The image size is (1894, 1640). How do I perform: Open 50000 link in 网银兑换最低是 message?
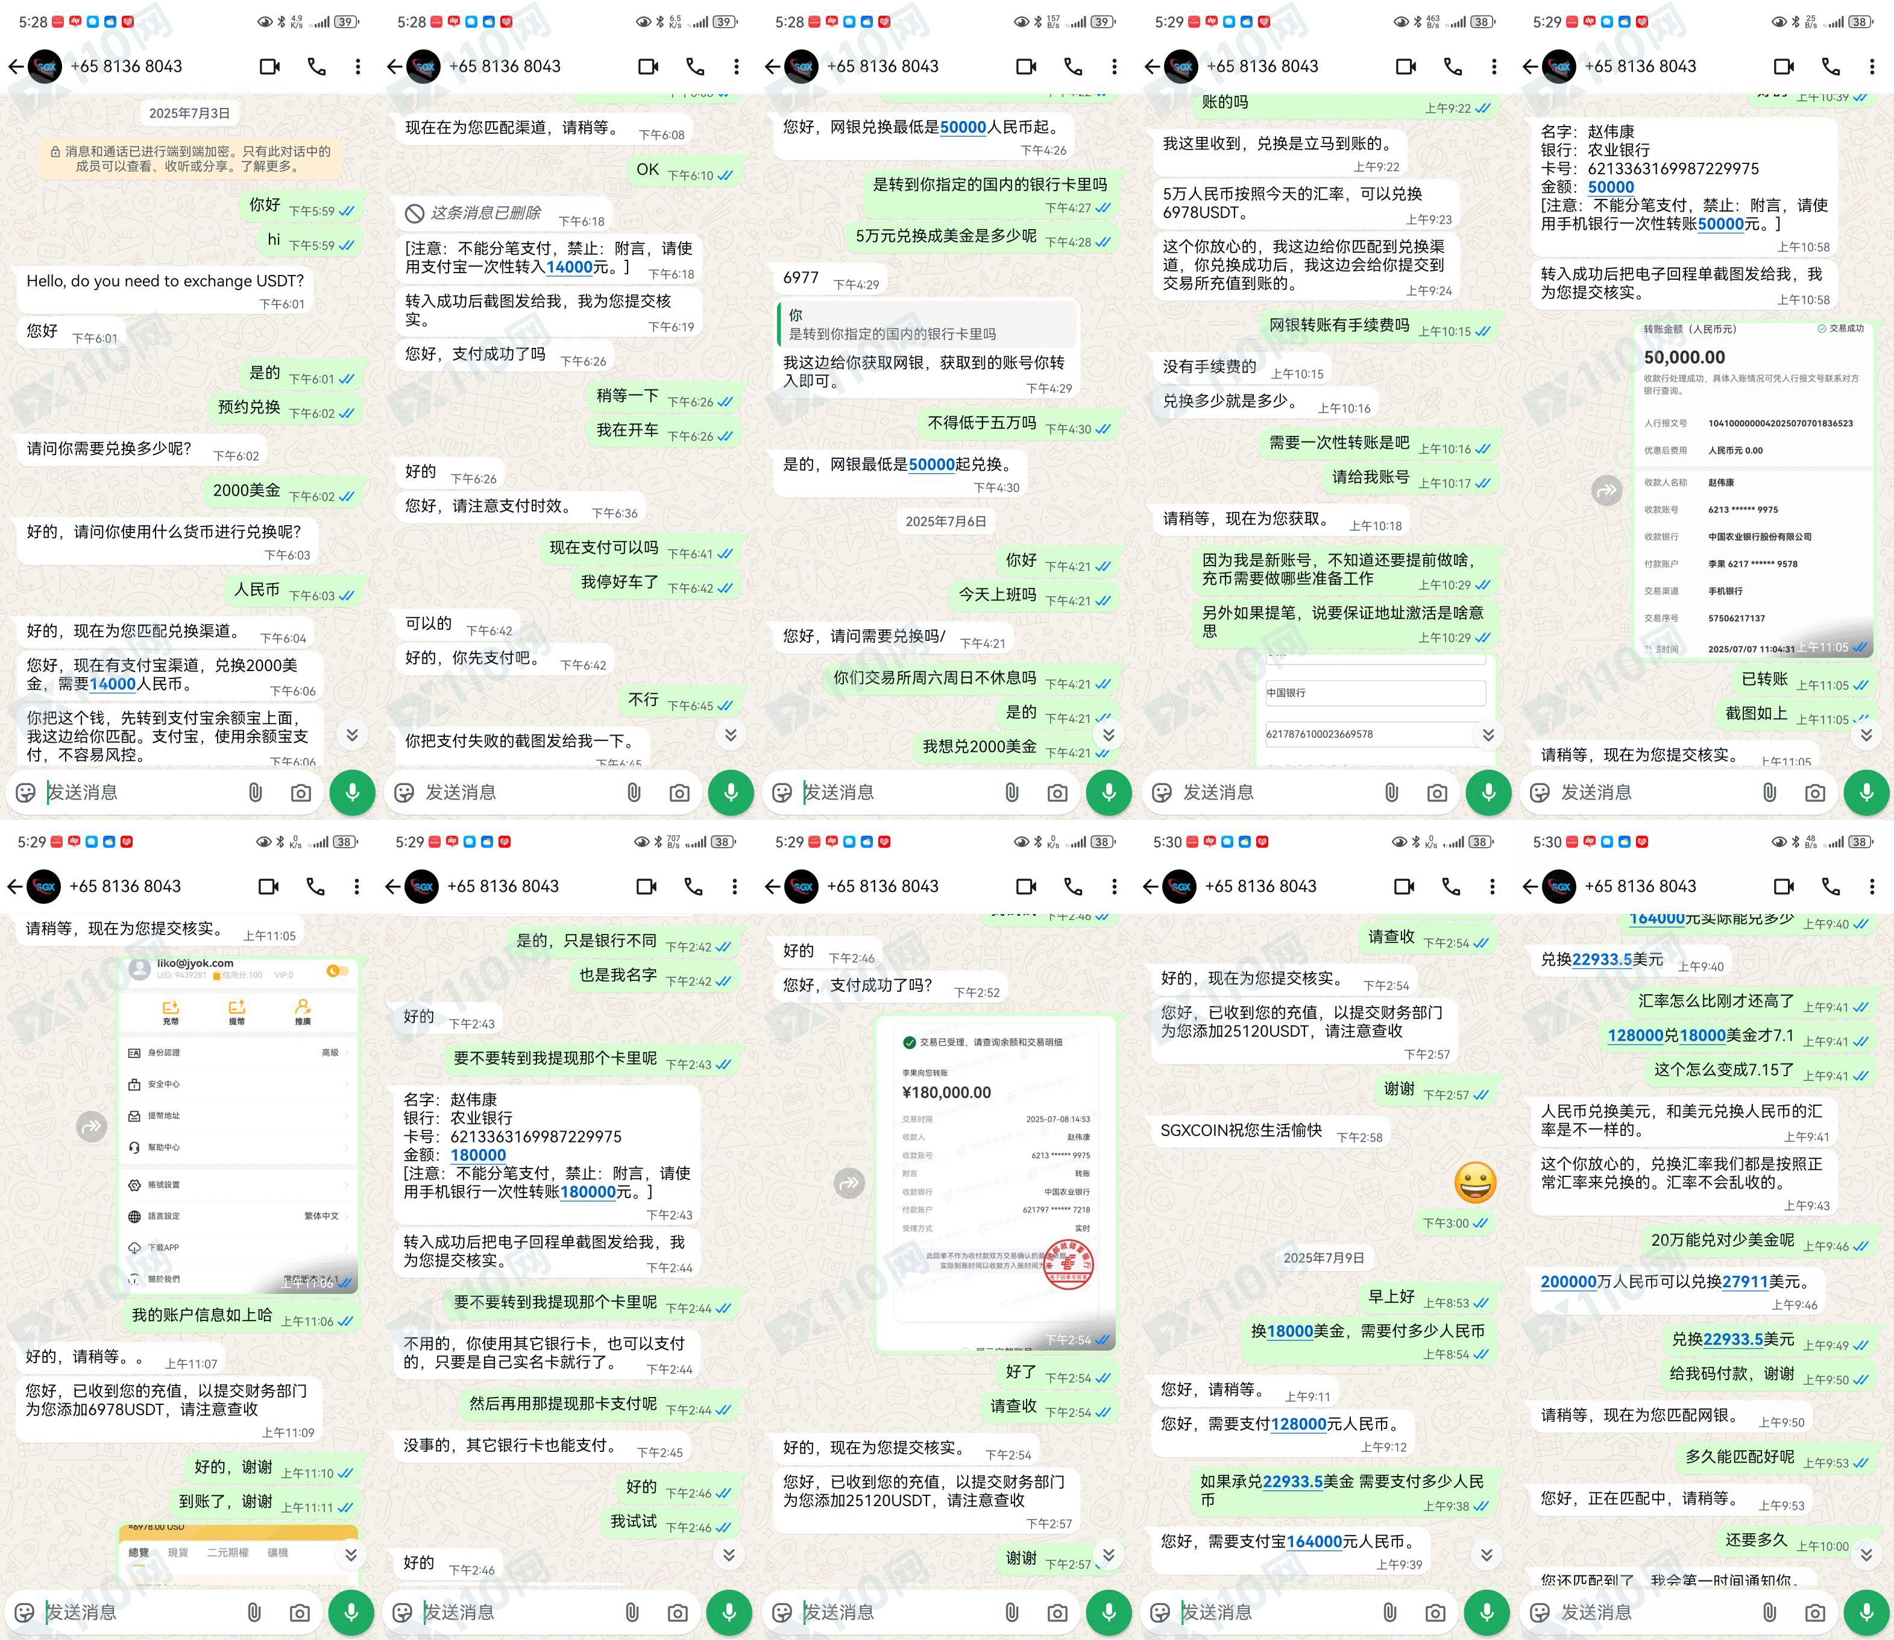[x=963, y=128]
